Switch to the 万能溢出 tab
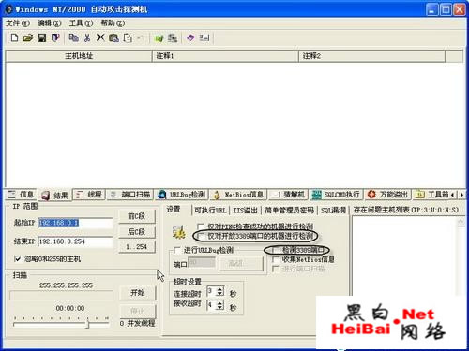 (387, 195)
